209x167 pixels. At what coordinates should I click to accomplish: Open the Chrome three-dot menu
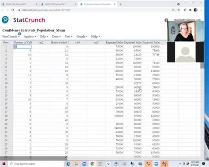point(201,10)
